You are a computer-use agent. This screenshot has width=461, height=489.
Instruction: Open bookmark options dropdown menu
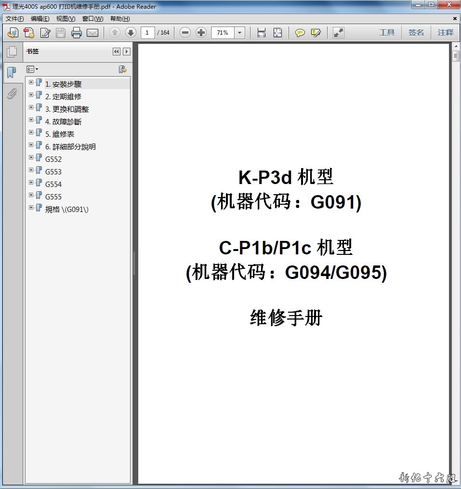(32, 69)
